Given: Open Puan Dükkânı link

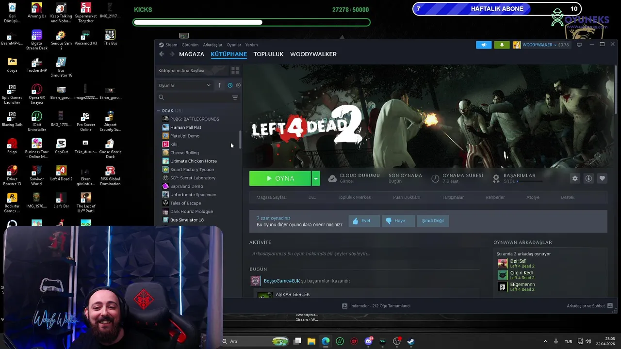Looking at the screenshot, I should coord(406,197).
